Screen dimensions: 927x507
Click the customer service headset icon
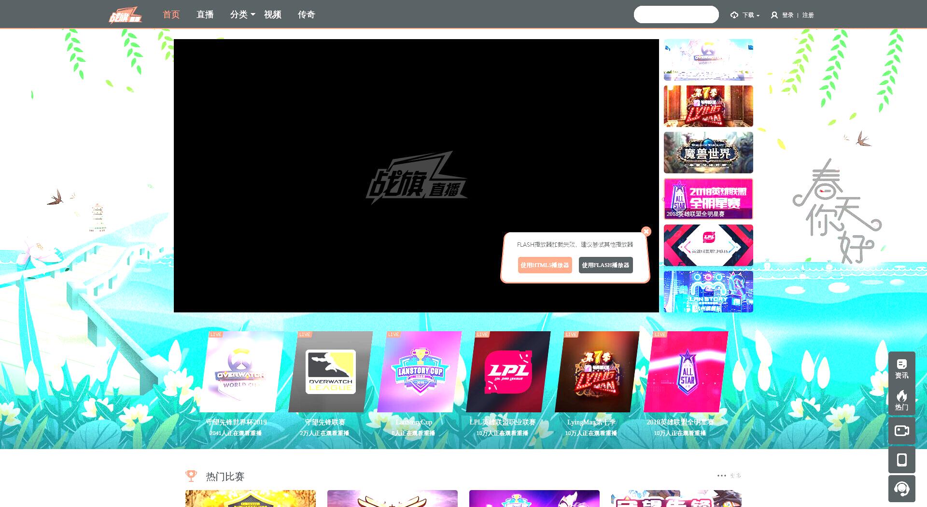[x=901, y=489]
